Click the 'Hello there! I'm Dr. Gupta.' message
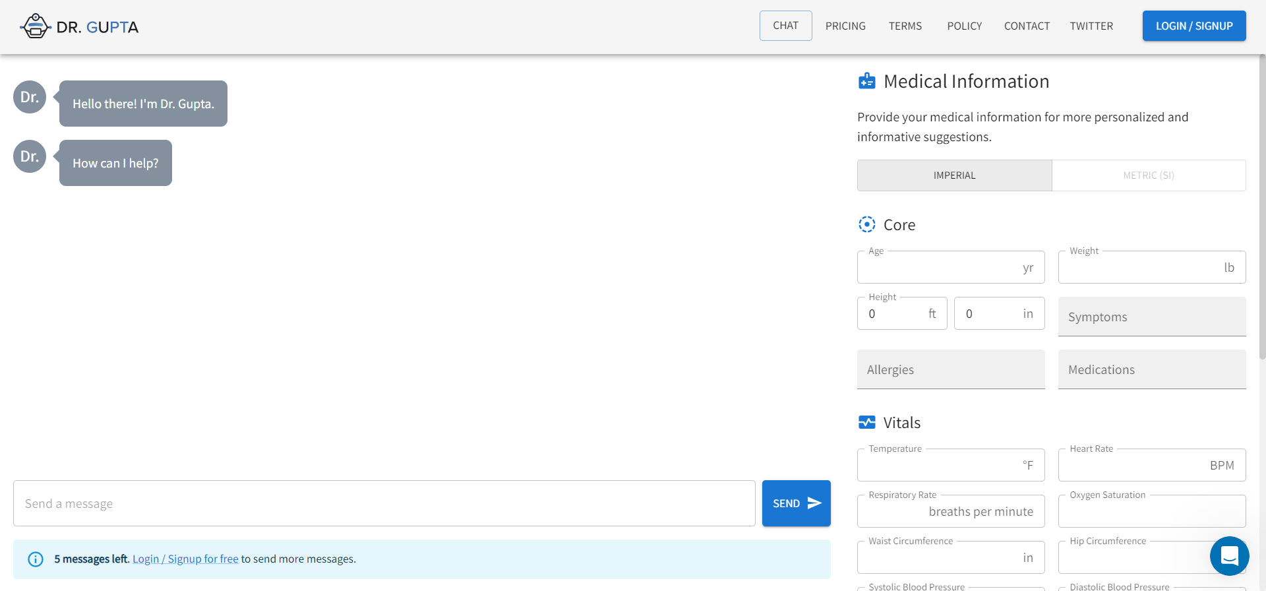 (x=143, y=104)
